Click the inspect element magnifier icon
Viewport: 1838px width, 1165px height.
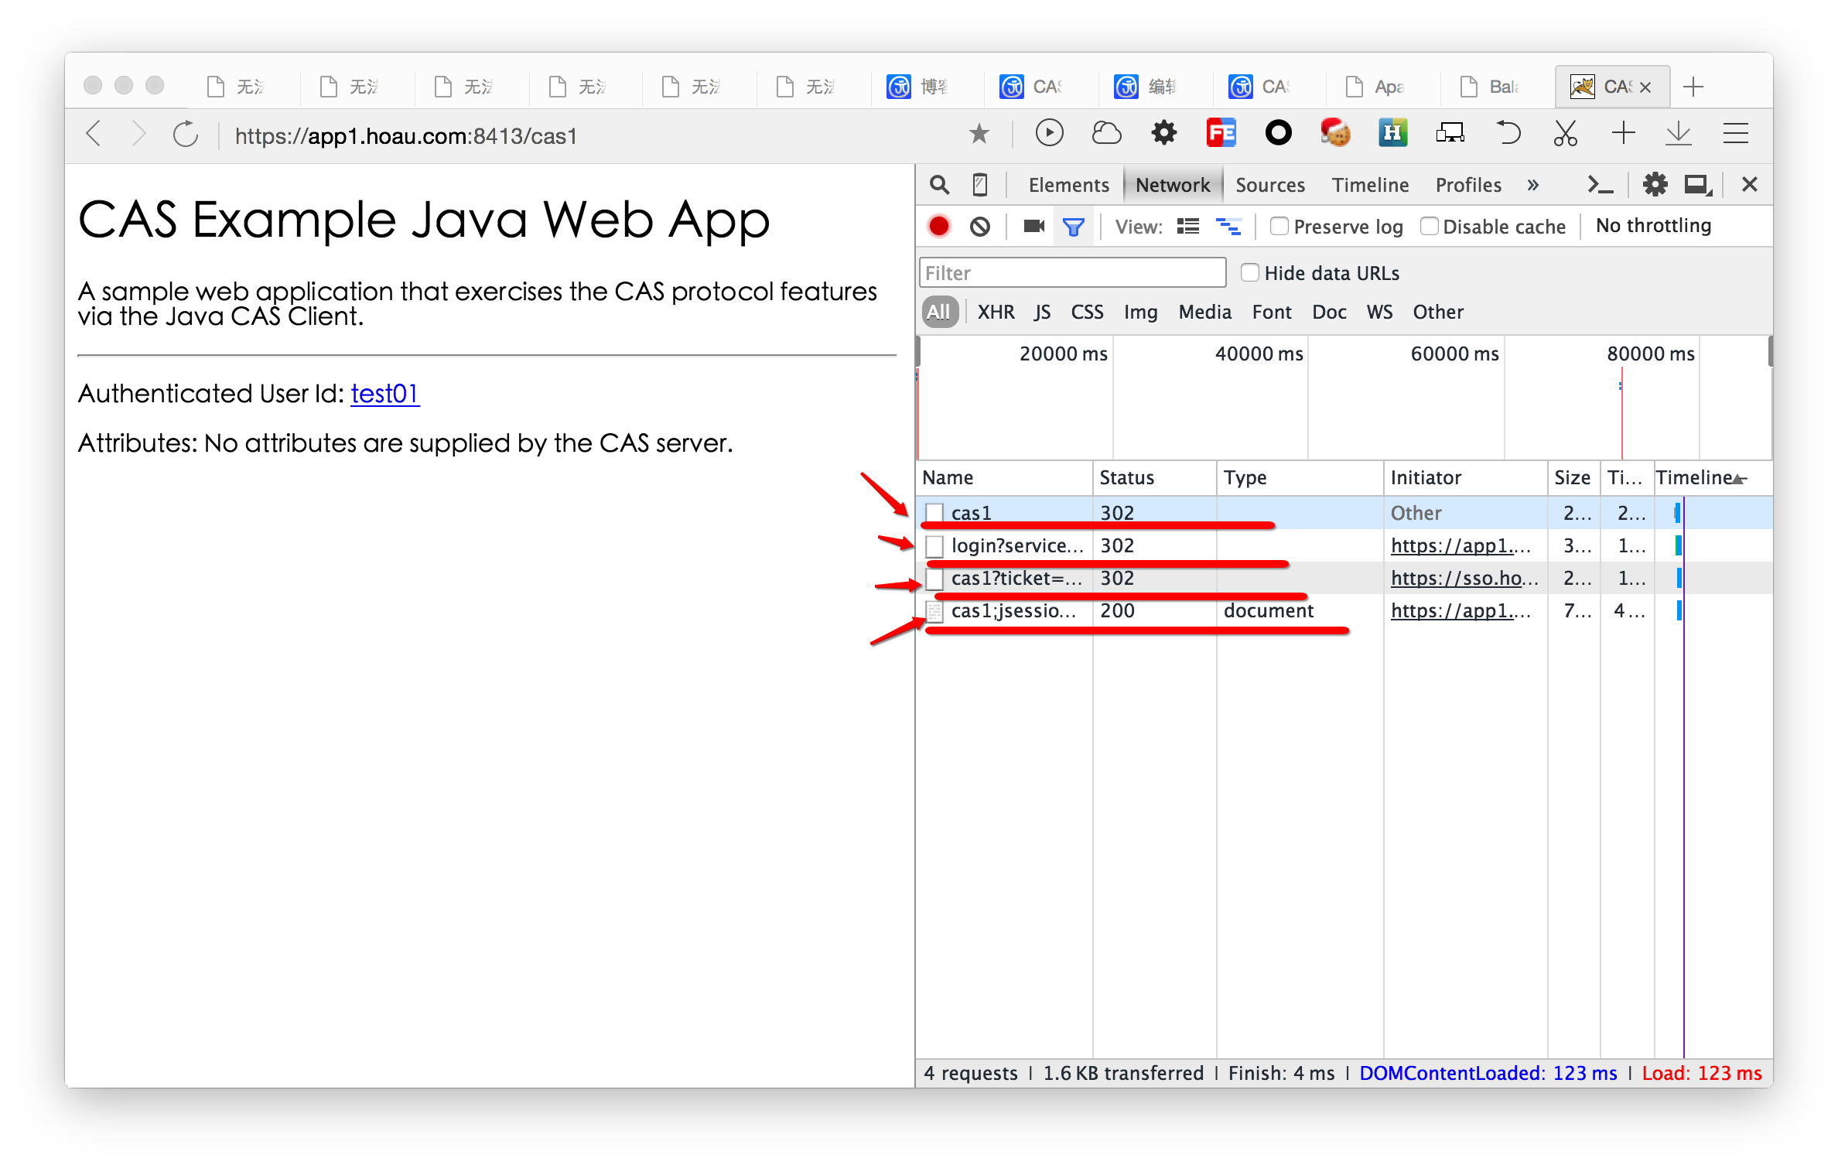939,184
